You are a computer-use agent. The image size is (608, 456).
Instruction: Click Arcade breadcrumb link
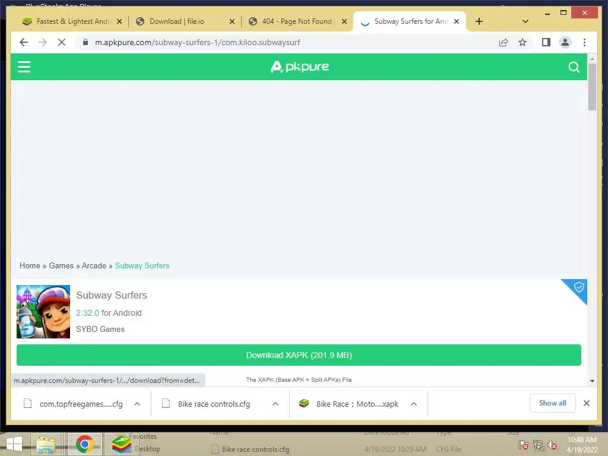(94, 265)
